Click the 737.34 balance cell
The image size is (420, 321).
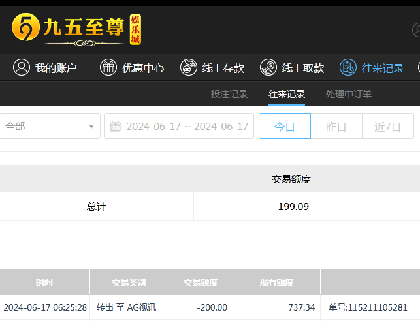[302, 307]
